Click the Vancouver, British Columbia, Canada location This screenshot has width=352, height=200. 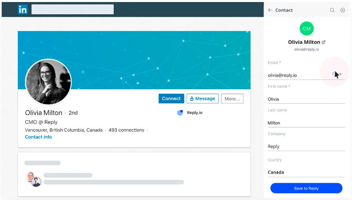click(x=64, y=130)
